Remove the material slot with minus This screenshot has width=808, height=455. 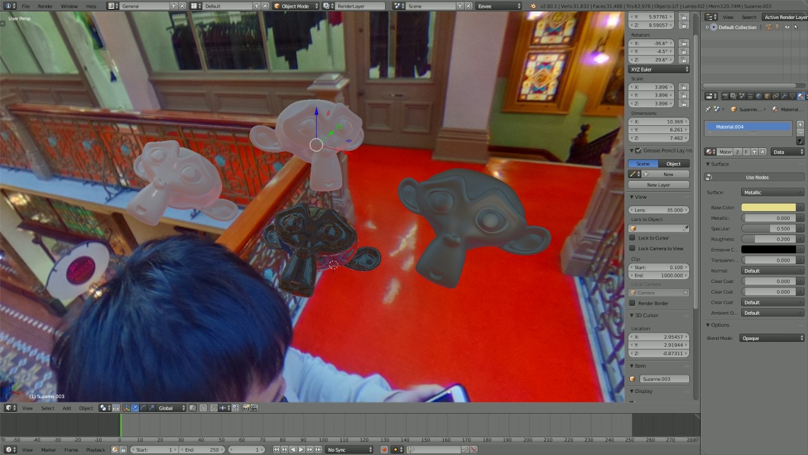[x=800, y=133]
